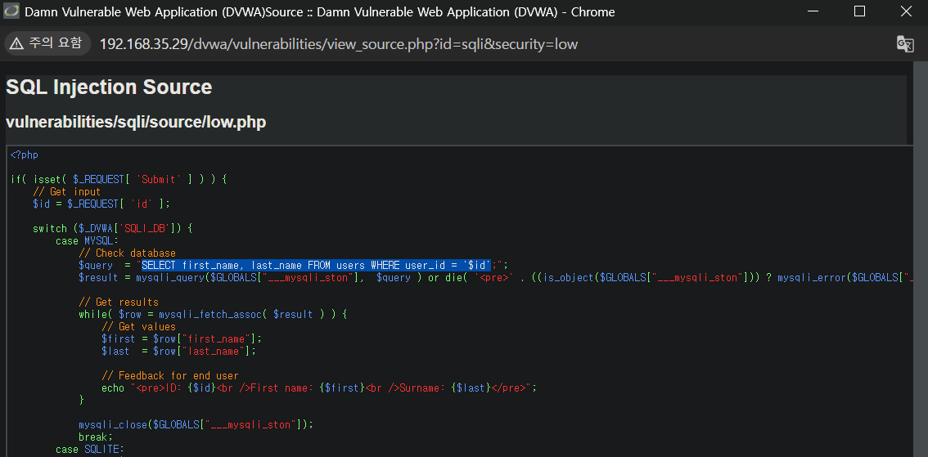
Task: Click the Chrome window app icon in title bar
Action: point(11,11)
